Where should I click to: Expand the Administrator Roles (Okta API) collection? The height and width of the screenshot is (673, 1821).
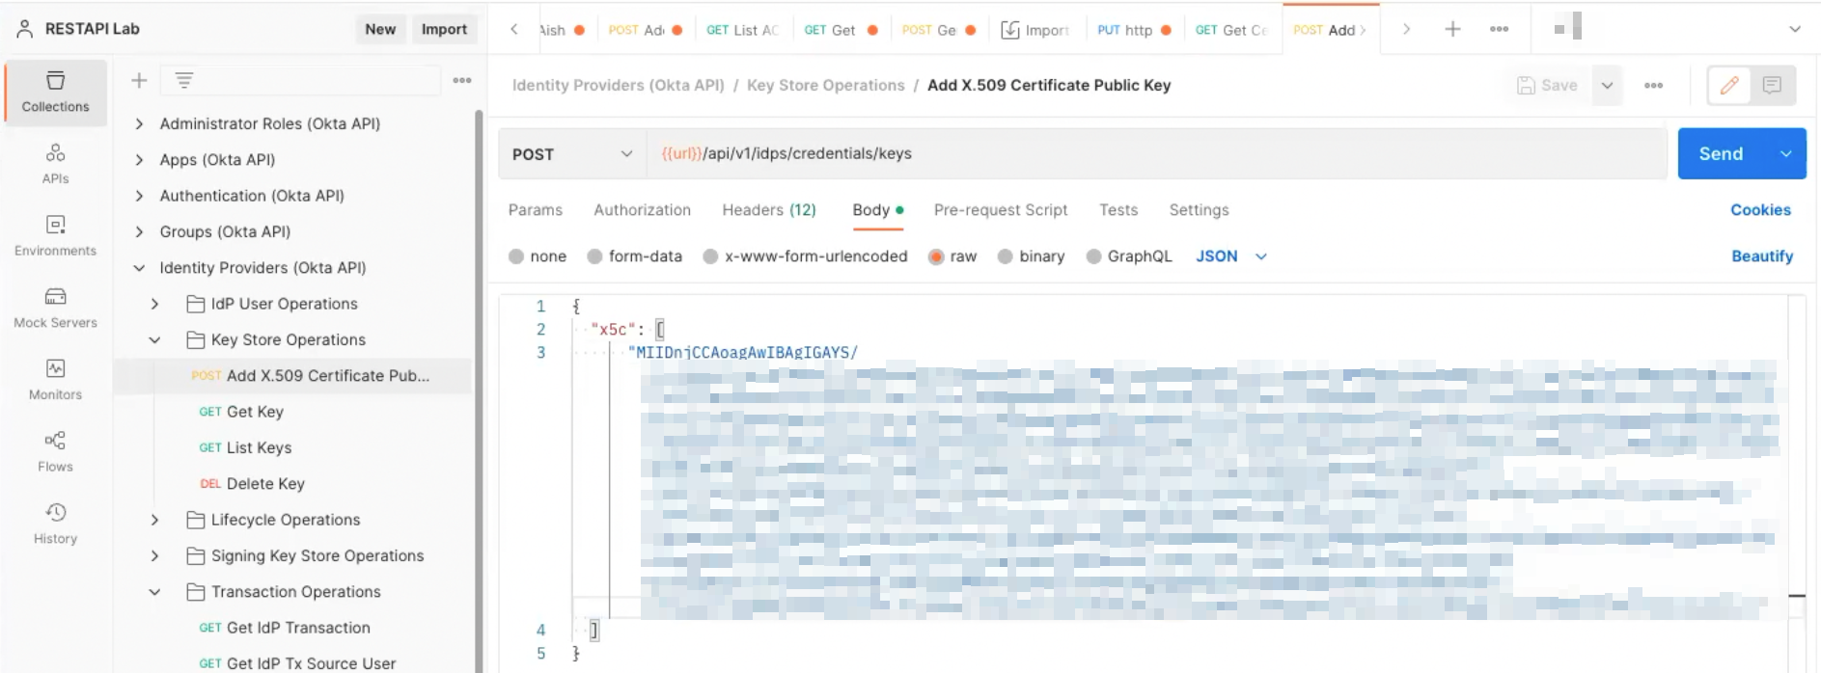click(140, 123)
